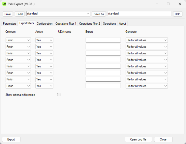
Task: Open the last row Criterium dropdown
Action: coord(18,86)
